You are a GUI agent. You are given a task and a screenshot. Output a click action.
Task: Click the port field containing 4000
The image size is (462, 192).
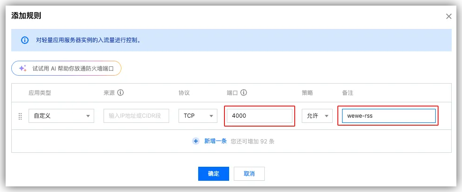260,116
